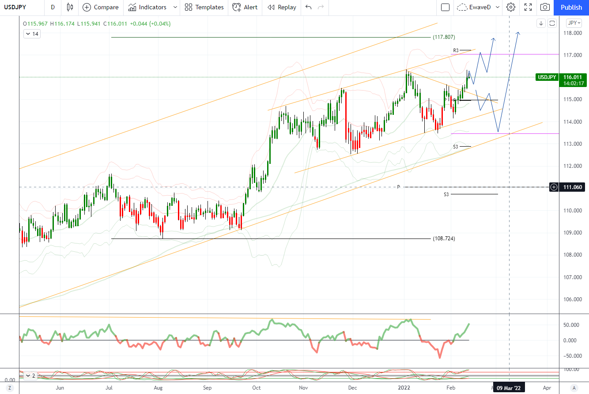Click the Templates label
The width and height of the screenshot is (589, 394).
209,7
